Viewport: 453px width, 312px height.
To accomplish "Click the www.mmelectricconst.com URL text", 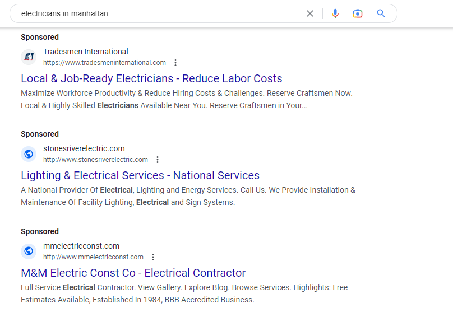I will coord(93,257).
